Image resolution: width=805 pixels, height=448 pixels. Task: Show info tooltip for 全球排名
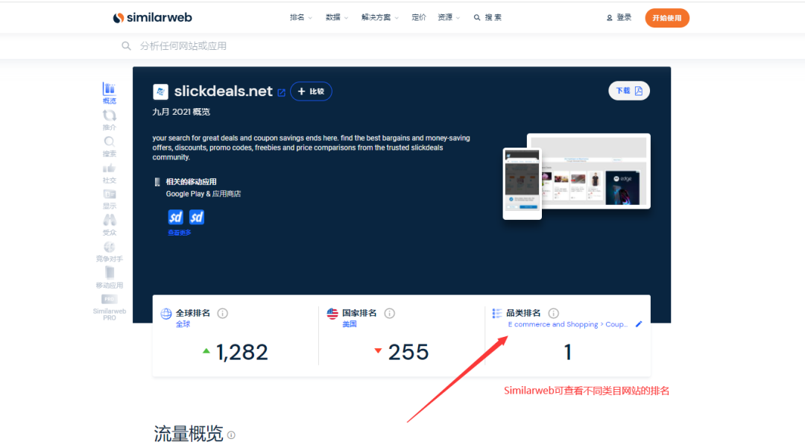[x=222, y=313]
